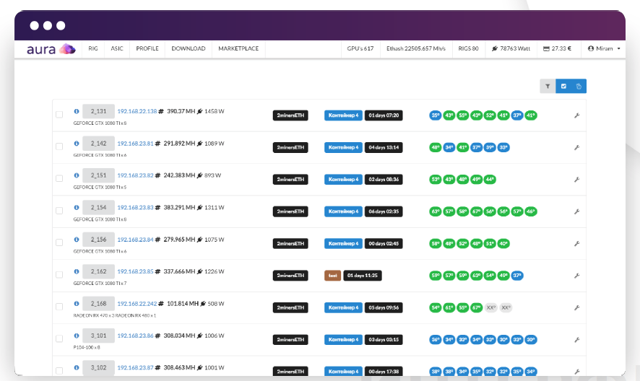640x381 pixels.
Task: Tick the checkbox for rig 2_154
Action: (59, 211)
